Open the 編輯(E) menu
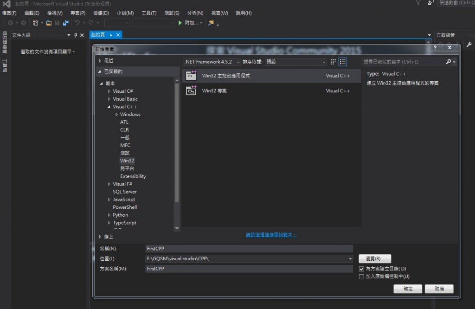475x309 pixels. coord(32,13)
